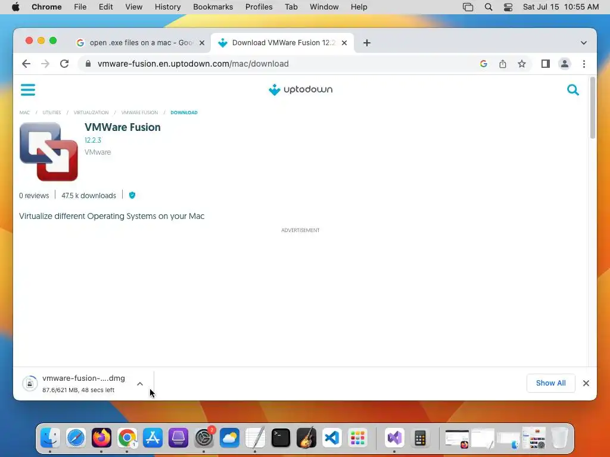This screenshot has width=610, height=457.
Task: Reload the page with the refresh icon
Action: click(x=64, y=64)
